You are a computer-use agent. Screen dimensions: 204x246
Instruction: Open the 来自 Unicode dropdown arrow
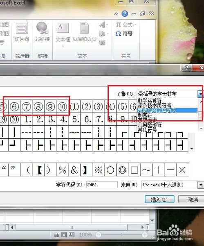(x=201, y=185)
